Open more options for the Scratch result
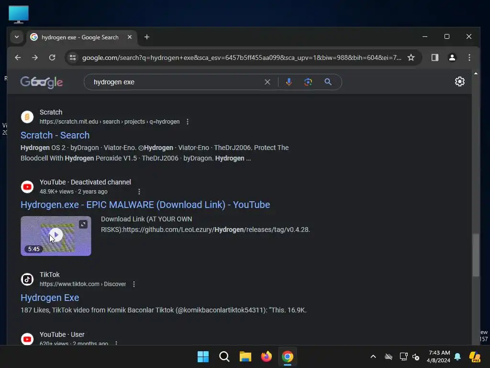This screenshot has width=490, height=368. point(188,122)
